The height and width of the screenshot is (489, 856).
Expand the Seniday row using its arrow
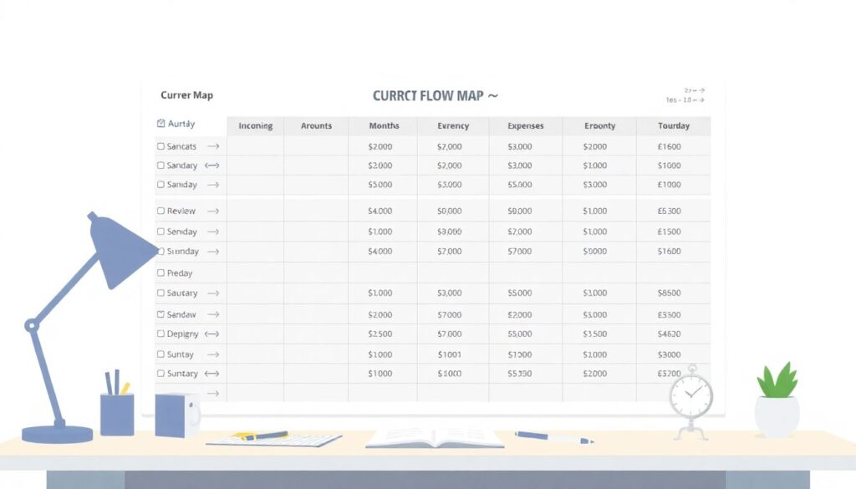[213, 232]
